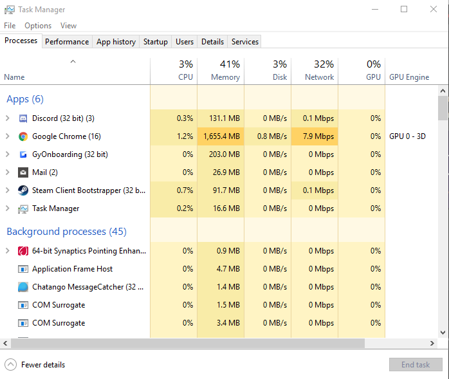
Task: Click the Chatango MessageCatcher icon
Action: (23, 287)
